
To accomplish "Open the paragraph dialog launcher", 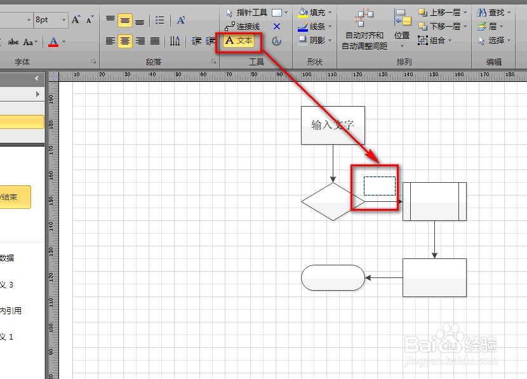I will point(213,62).
